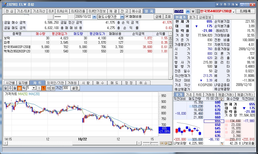Zoom out the chart with minus icon

pyautogui.click(x=161, y=143)
